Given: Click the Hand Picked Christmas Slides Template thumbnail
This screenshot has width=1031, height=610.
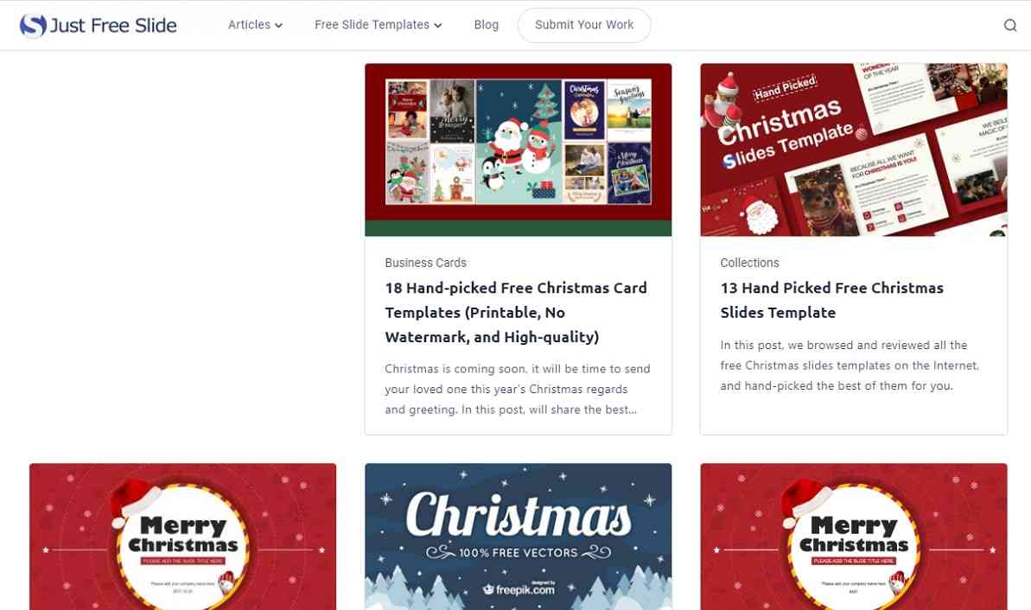Looking at the screenshot, I should coord(854,149).
